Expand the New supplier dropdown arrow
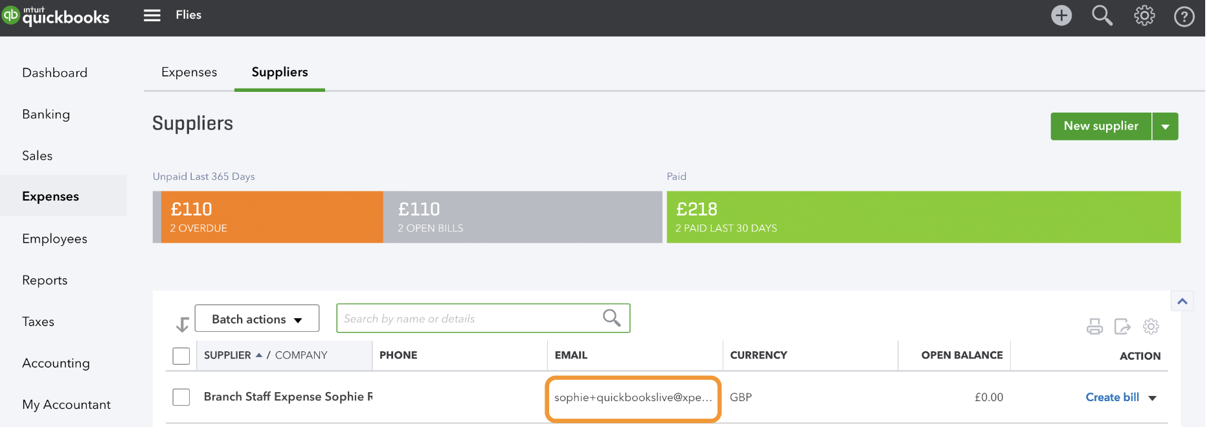Viewport: 1211px width, 427px height. coord(1165,126)
